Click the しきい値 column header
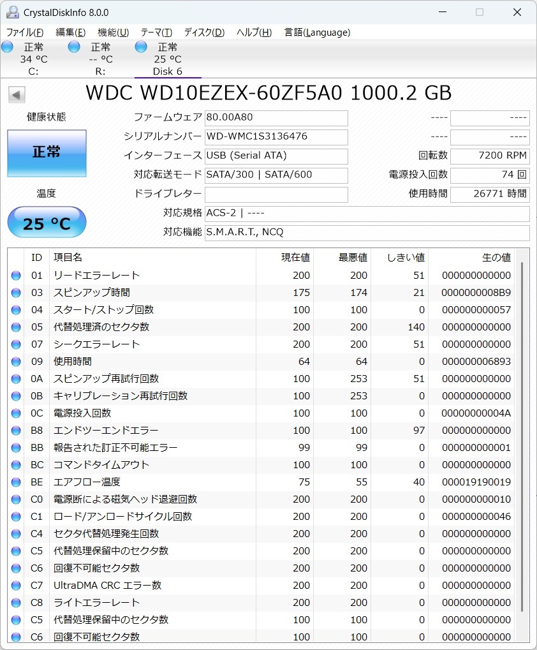 (x=400, y=258)
